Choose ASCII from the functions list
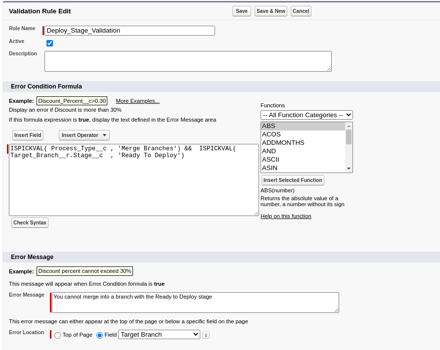 pos(270,160)
